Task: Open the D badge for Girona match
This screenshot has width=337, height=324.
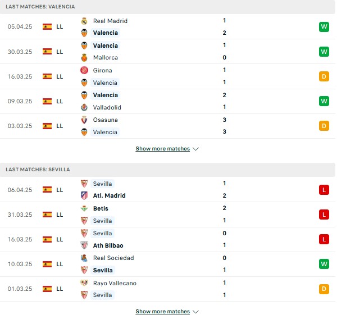Action: (x=324, y=76)
